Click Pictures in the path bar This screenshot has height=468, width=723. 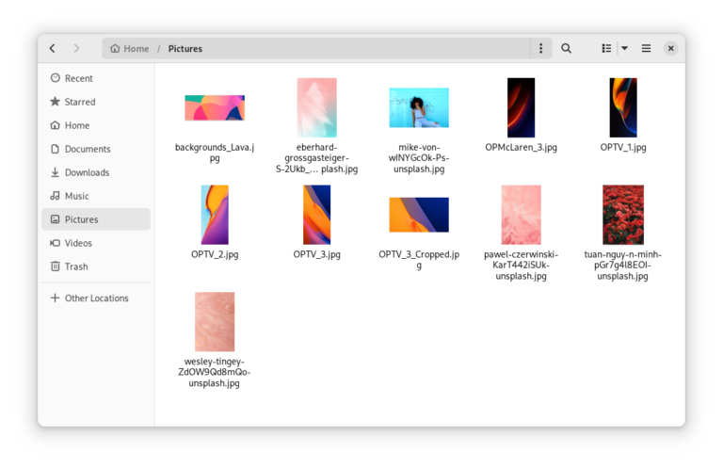point(185,49)
